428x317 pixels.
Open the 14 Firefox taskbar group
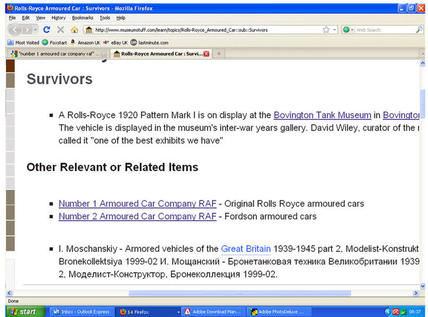pyautogui.click(x=148, y=312)
